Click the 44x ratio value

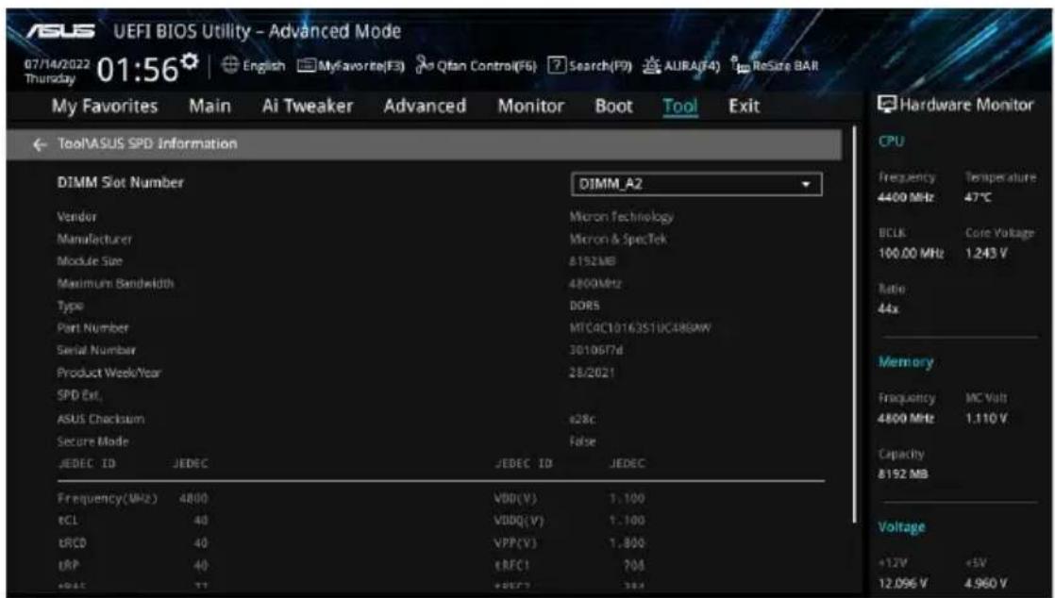point(888,308)
